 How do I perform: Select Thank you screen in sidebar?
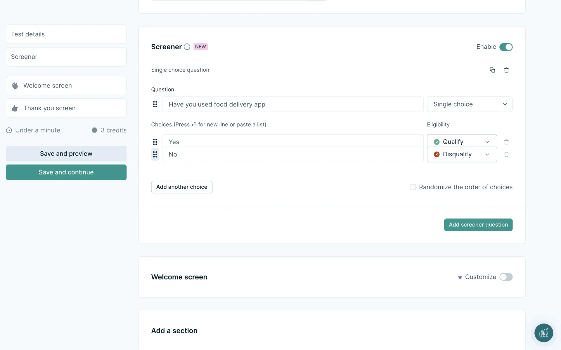(66, 108)
